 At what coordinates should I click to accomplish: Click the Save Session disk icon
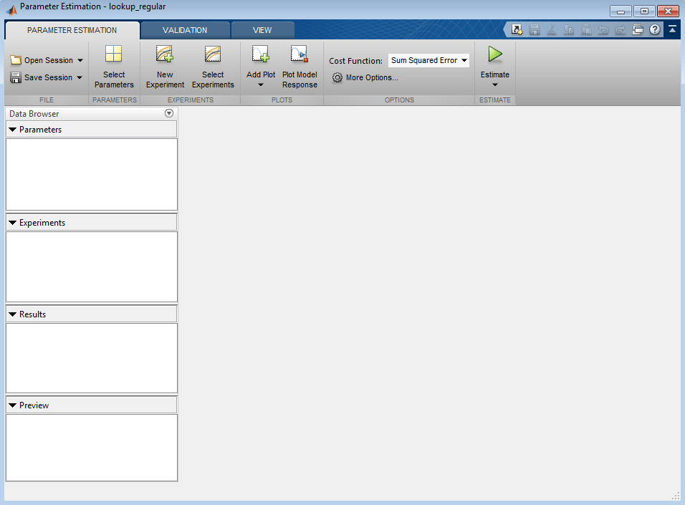coord(16,77)
